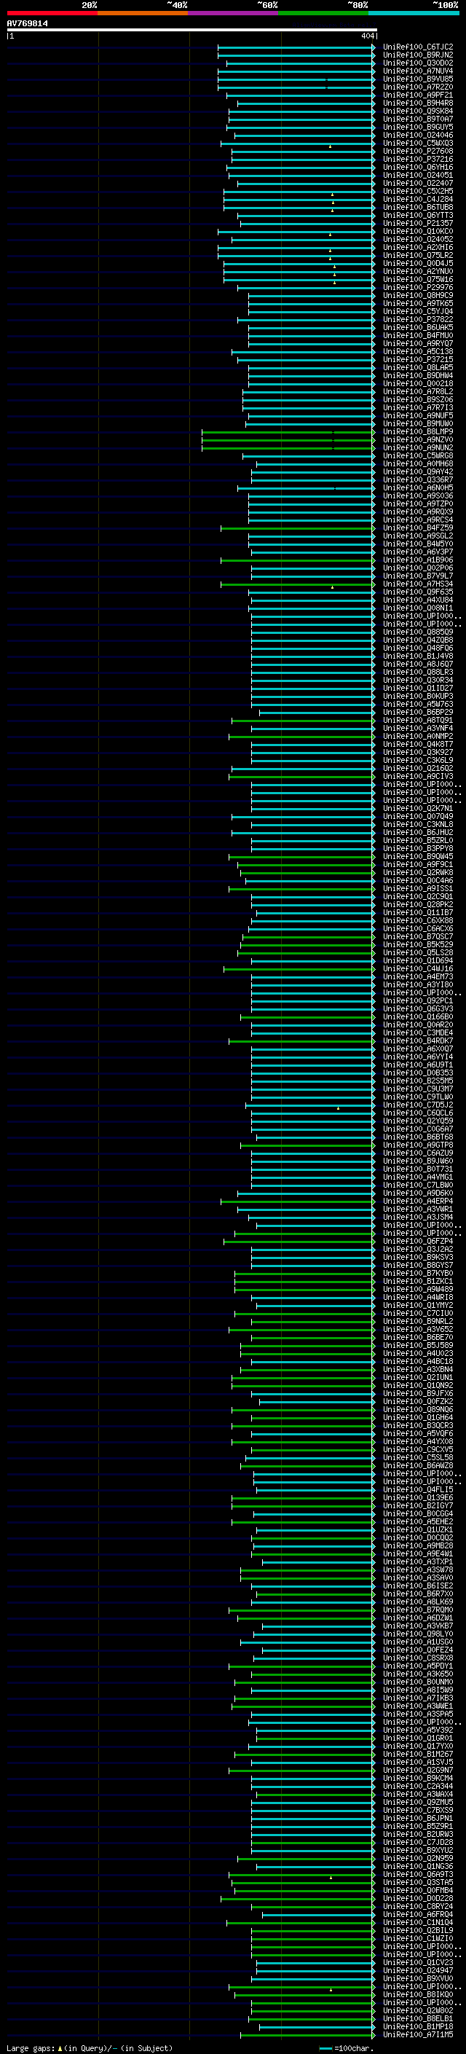This screenshot has width=466, height=2054.
Task: Select the UniRef100_A2XHI6 label
Action: click(x=417, y=247)
